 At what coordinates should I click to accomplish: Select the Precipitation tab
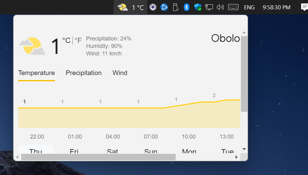[x=84, y=73]
